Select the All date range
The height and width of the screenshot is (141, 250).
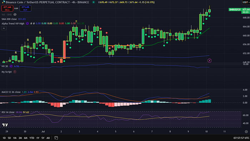48,138
